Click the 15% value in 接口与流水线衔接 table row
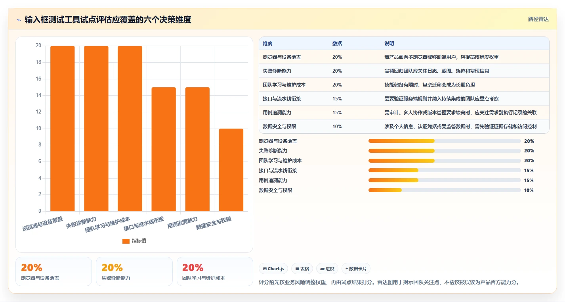565x302 pixels. [x=337, y=99]
